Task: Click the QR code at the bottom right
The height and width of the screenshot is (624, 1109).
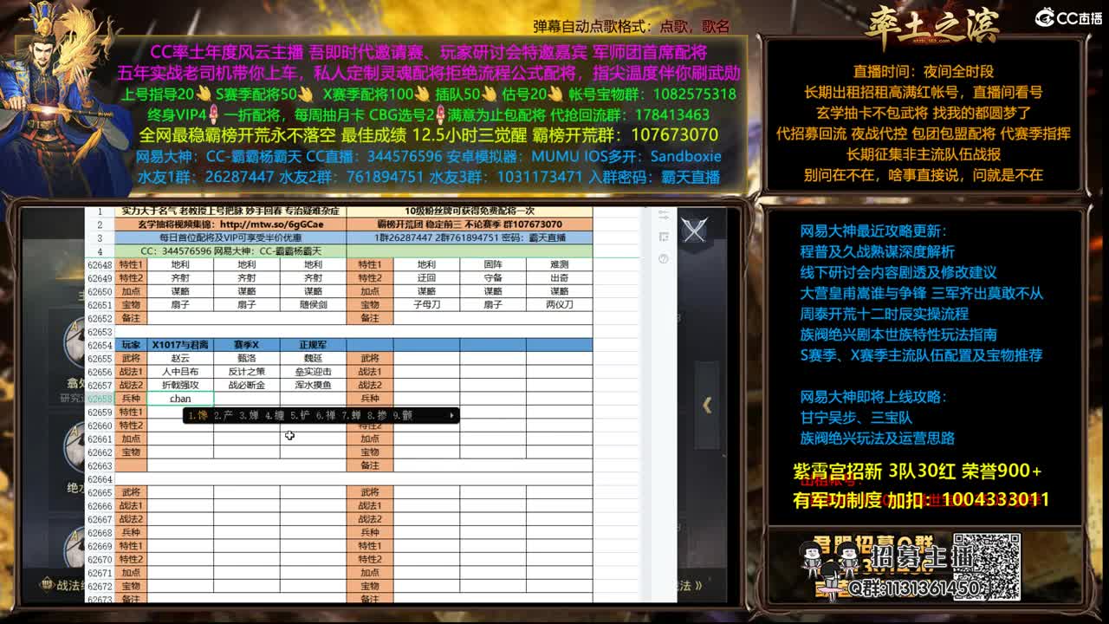Action: coord(988,567)
